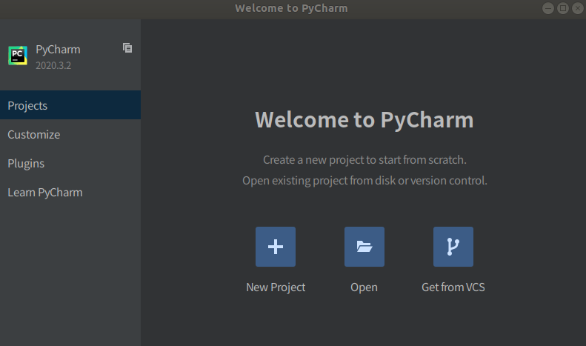
Task: Click 'Open existing project from disk or version control.'
Action: [364, 181]
